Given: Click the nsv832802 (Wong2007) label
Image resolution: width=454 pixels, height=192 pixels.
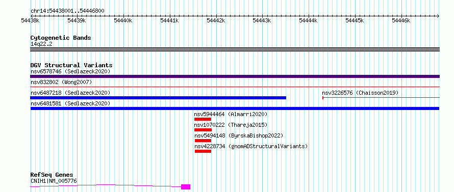Looking at the screenshot, I should click(x=61, y=82).
